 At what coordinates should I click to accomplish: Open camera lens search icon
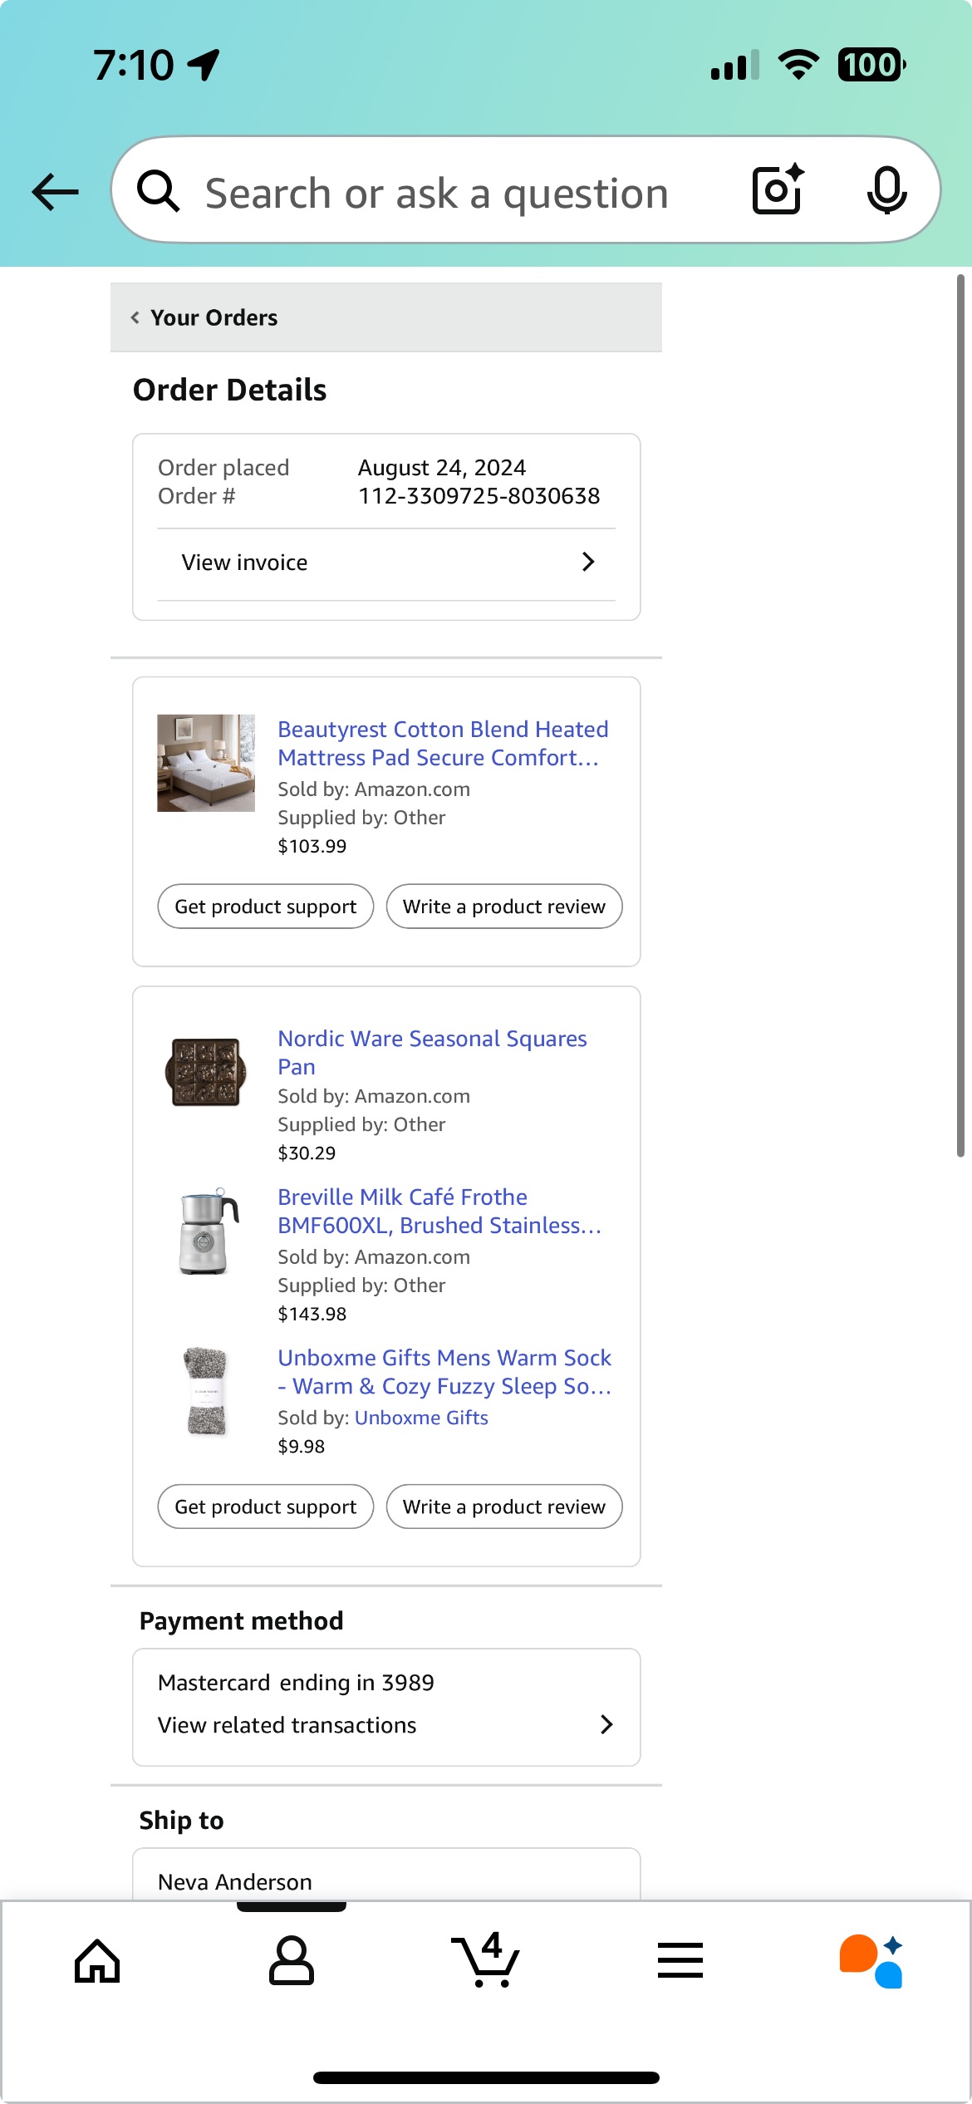click(778, 189)
